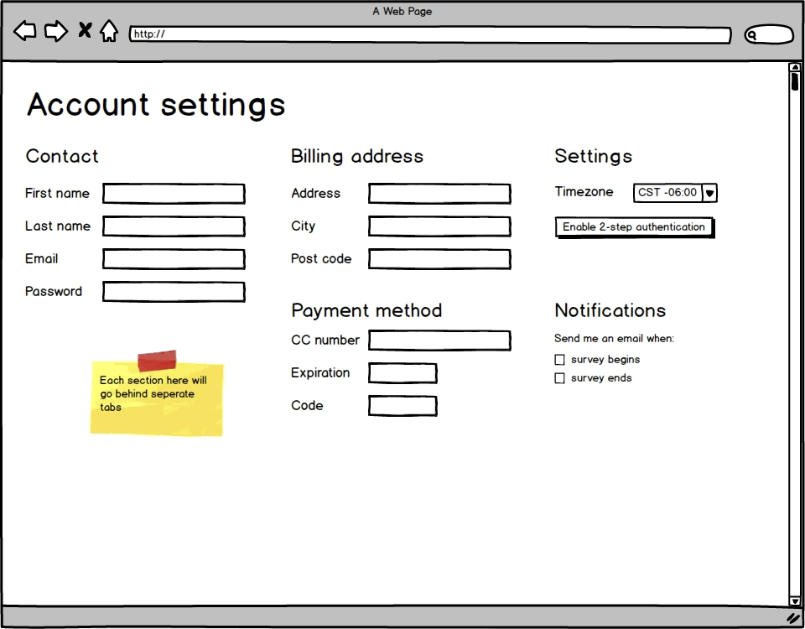This screenshot has height=629, width=805.
Task: Click the 'A Web Page' window title
Action: (402, 11)
